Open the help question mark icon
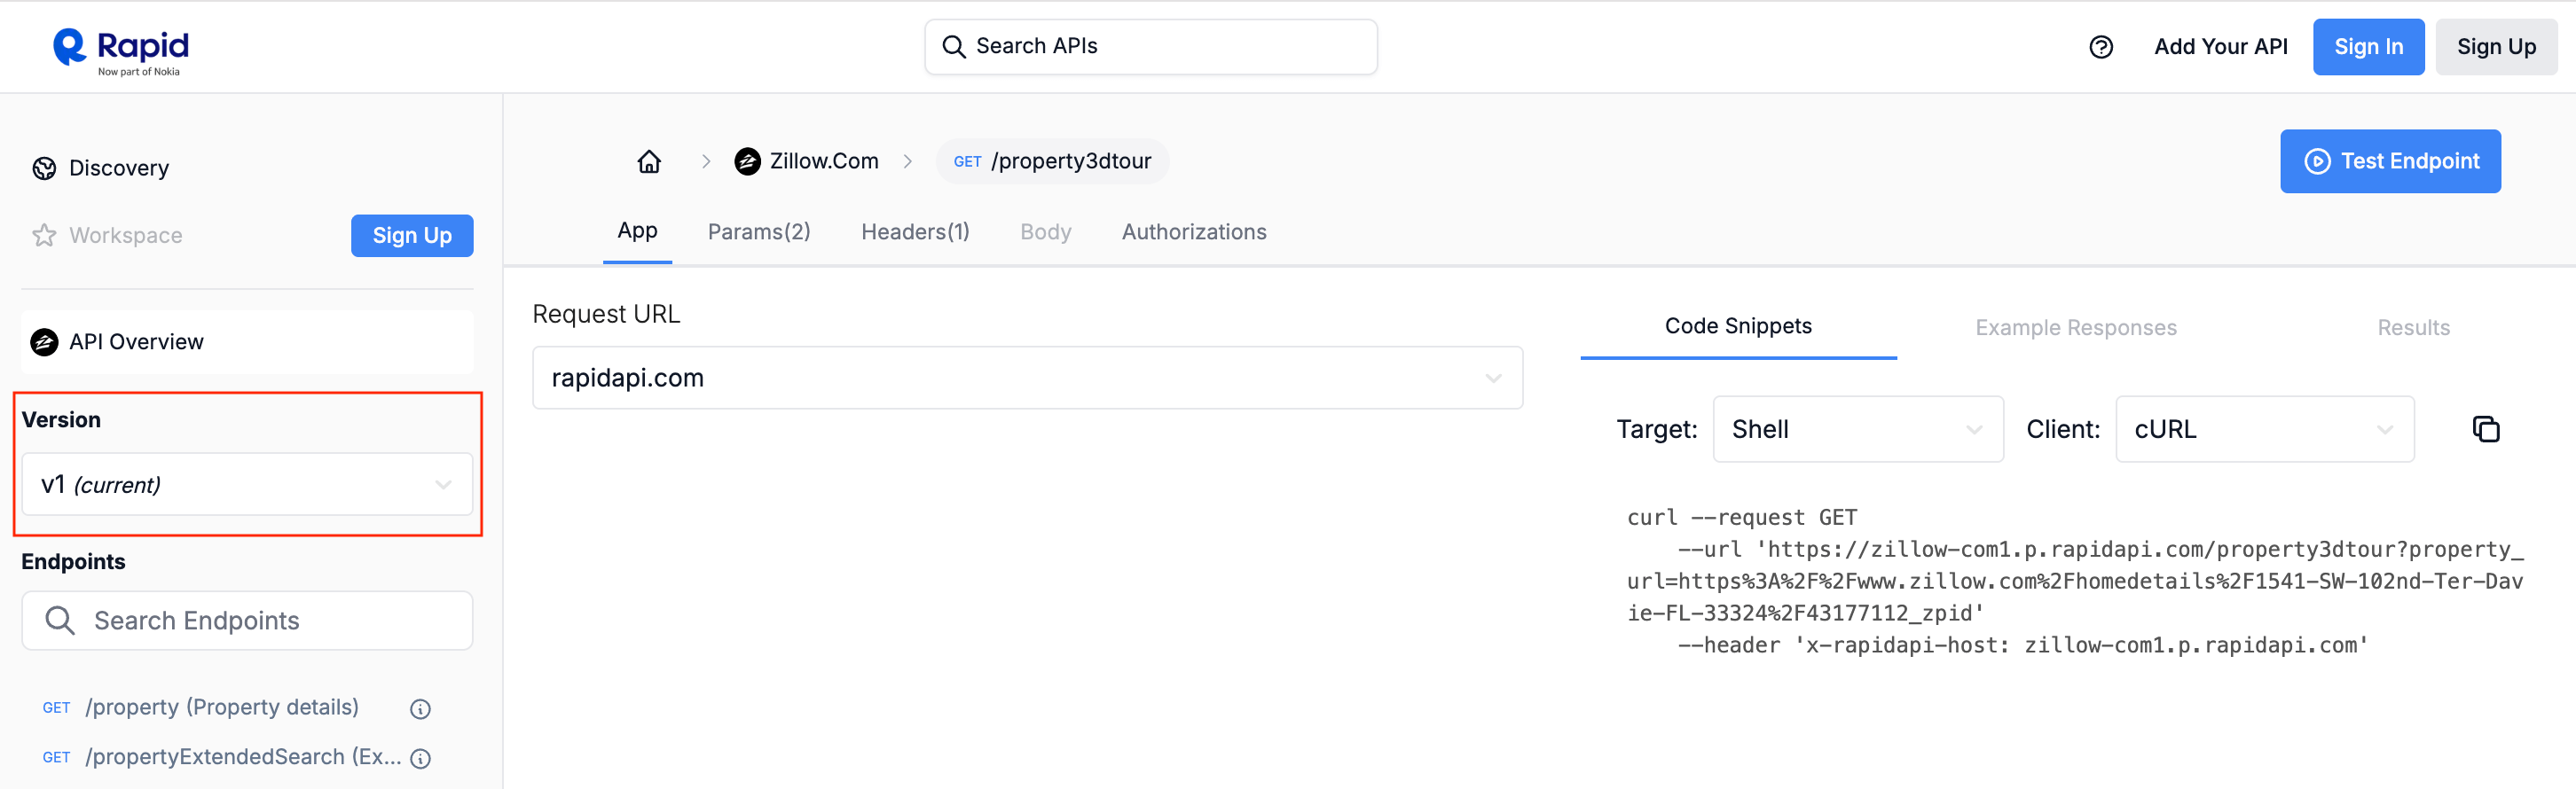 pyautogui.click(x=2100, y=47)
